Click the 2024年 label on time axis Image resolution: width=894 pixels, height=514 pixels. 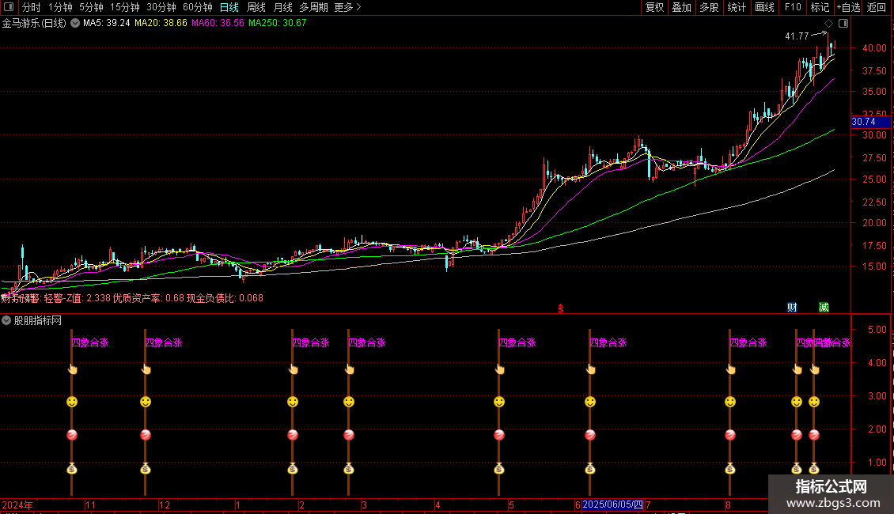[x=17, y=505]
